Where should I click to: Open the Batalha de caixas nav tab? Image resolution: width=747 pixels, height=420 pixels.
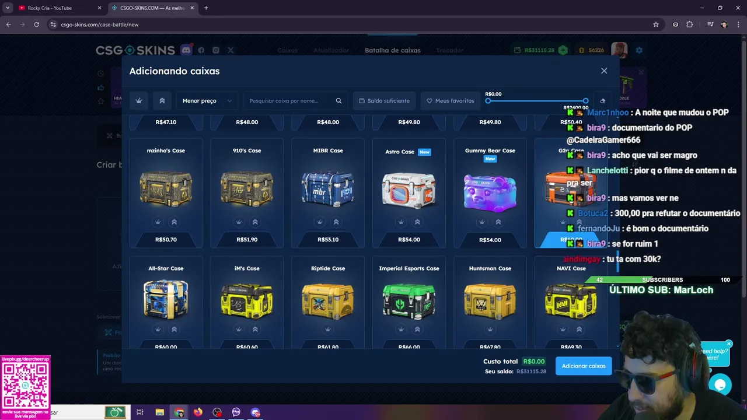(393, 50)
